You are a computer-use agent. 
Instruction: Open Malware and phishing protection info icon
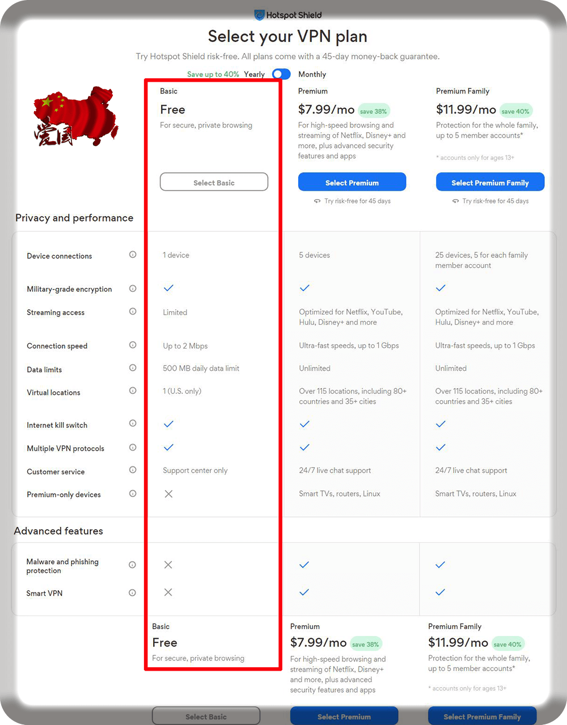pos(132,565)
